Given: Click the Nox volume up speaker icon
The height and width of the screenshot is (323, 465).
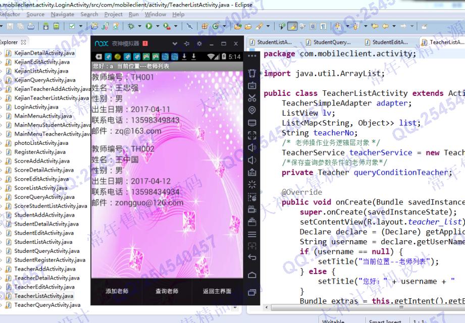Looking at the screenshot, I should (x=252, y=147).
